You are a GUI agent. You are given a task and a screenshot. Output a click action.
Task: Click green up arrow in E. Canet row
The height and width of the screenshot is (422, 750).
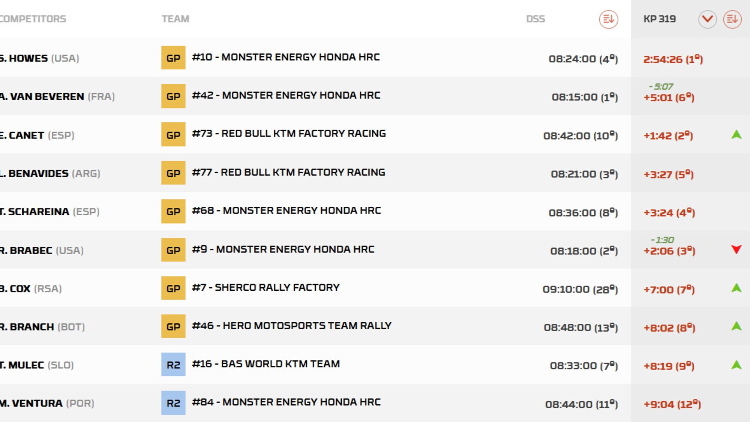click(x=736, y=135)
